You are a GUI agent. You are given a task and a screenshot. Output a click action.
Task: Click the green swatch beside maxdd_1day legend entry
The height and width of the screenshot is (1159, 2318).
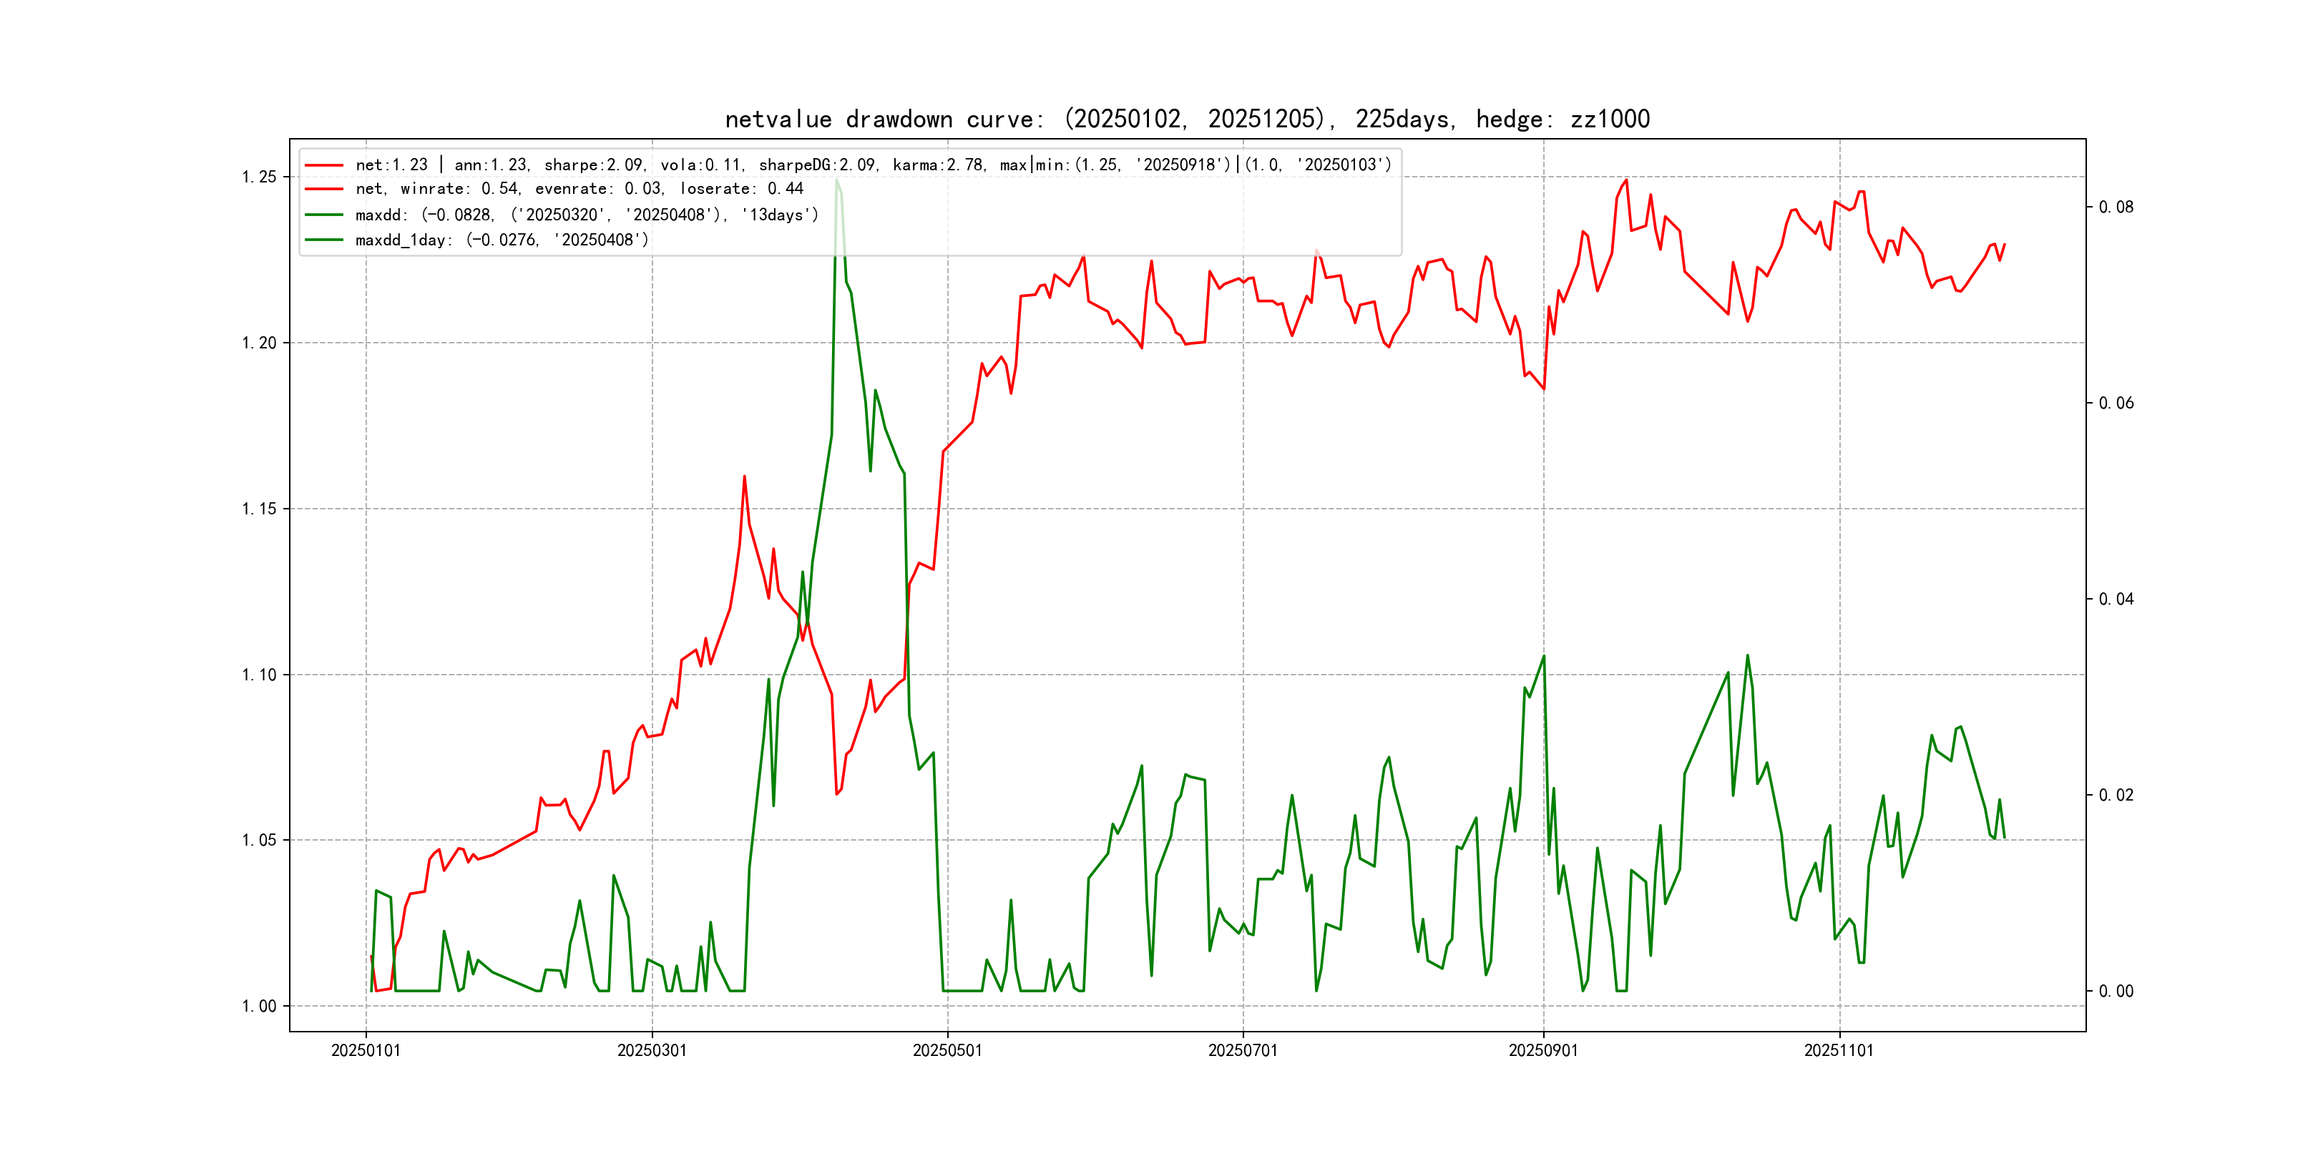324,240
